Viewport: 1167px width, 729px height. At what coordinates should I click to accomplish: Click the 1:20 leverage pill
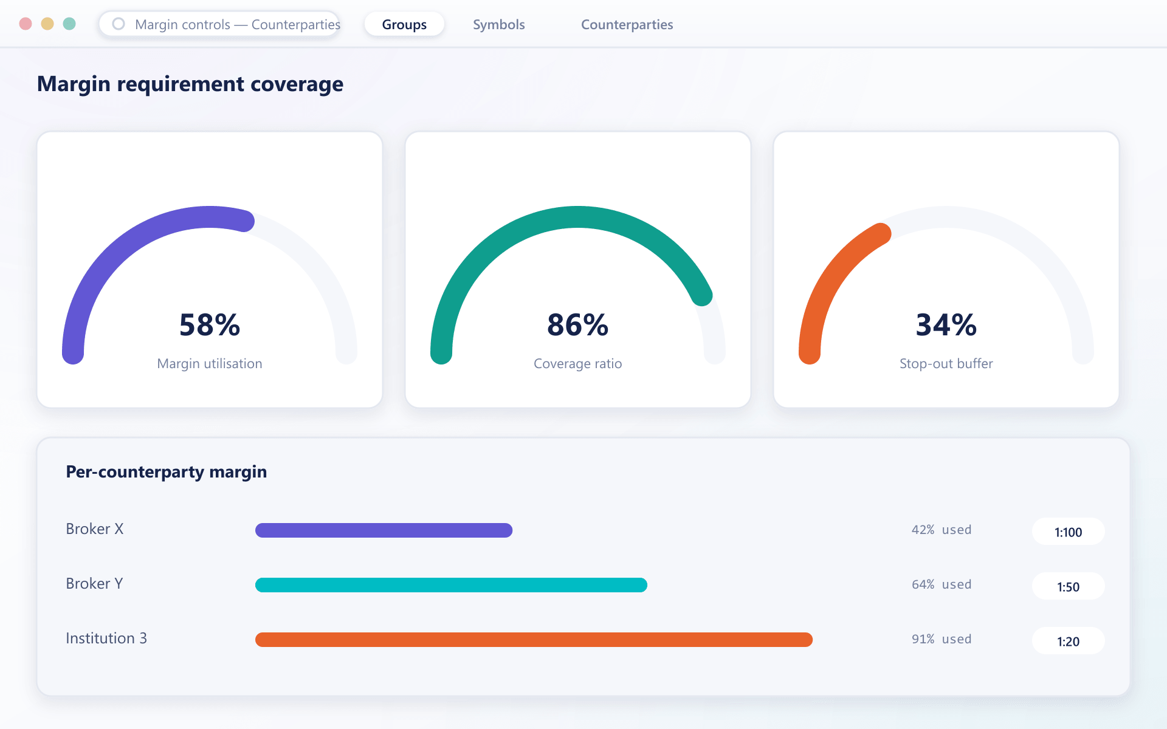(1068, 641)
